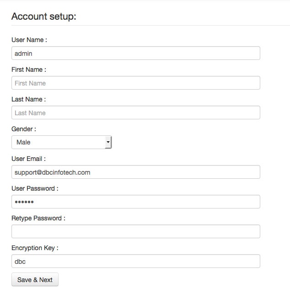Image resolution: width=290 pixels, height=294 pixels.
Task: Click the "User Email :" label
Action: point(28,159)
